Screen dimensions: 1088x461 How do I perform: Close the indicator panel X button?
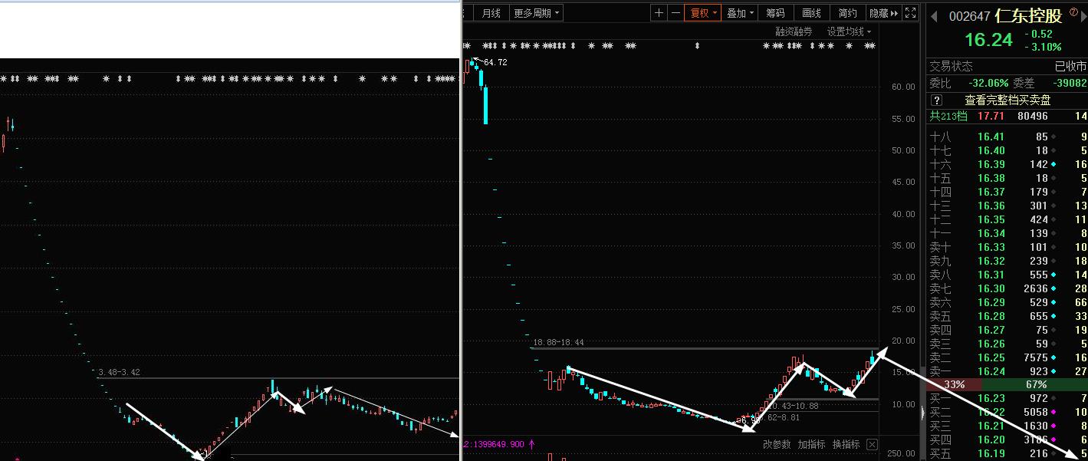(x=872, y=444)
